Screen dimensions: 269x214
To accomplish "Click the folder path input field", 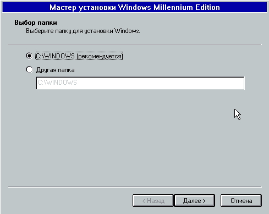I will click(x=140, y=83).
